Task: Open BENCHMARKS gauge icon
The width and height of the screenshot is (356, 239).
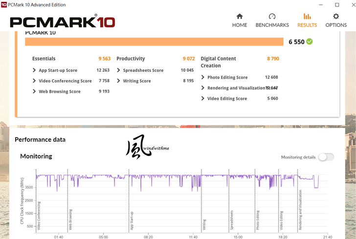Action: (272, 16)
